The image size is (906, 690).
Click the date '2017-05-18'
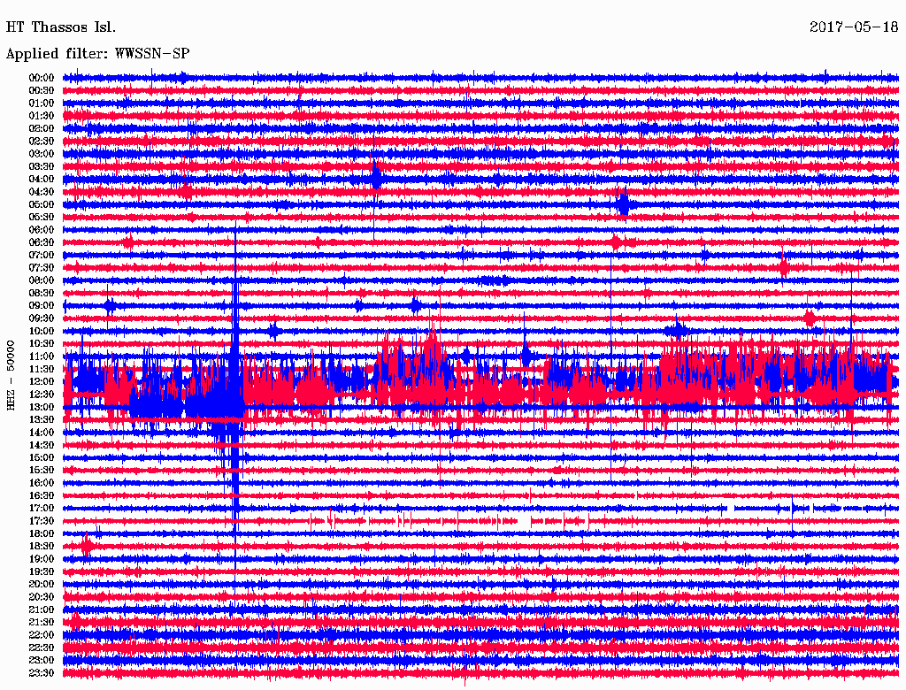(x=854, y=27)
